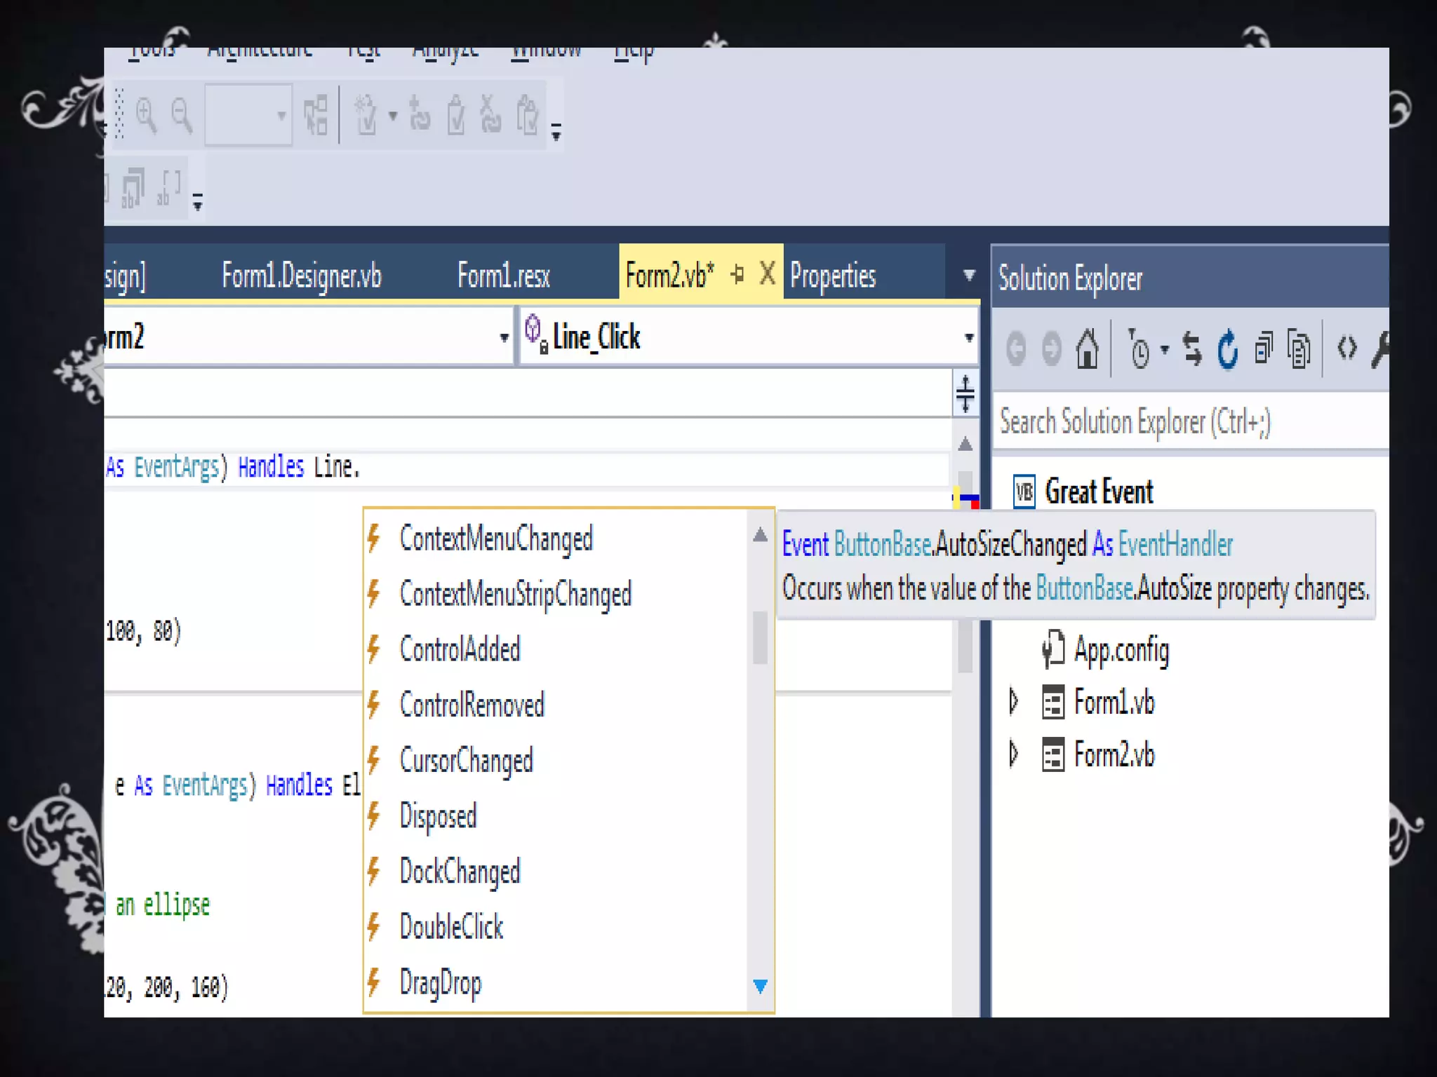The width and height of the screenshot is (1437, 1077).
Task: Click the Collapse All icon in Solution Explorer
Action: point(1263,348)
